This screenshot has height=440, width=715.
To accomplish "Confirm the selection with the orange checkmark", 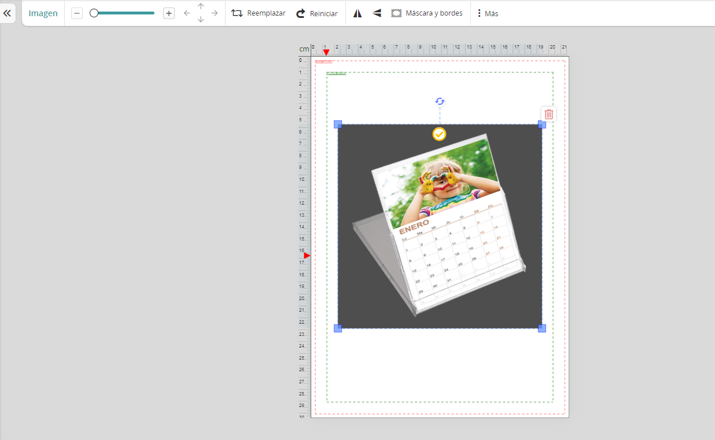I will tap(439, 134).
